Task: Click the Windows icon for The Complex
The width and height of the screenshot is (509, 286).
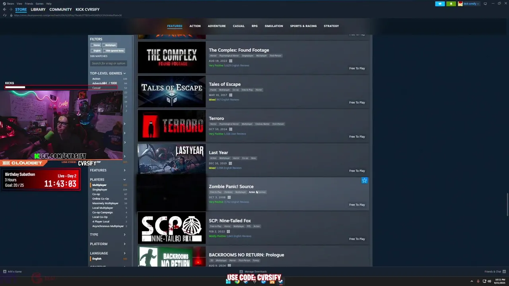Action: (231, 61)
